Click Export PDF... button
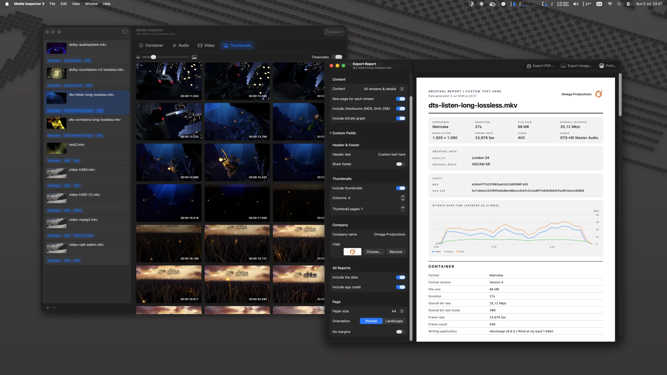 coord(540,66)
